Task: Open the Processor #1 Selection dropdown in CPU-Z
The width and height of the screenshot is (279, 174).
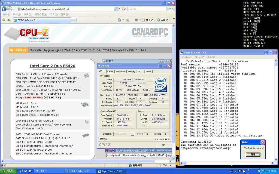Action: tap(132, 134)
